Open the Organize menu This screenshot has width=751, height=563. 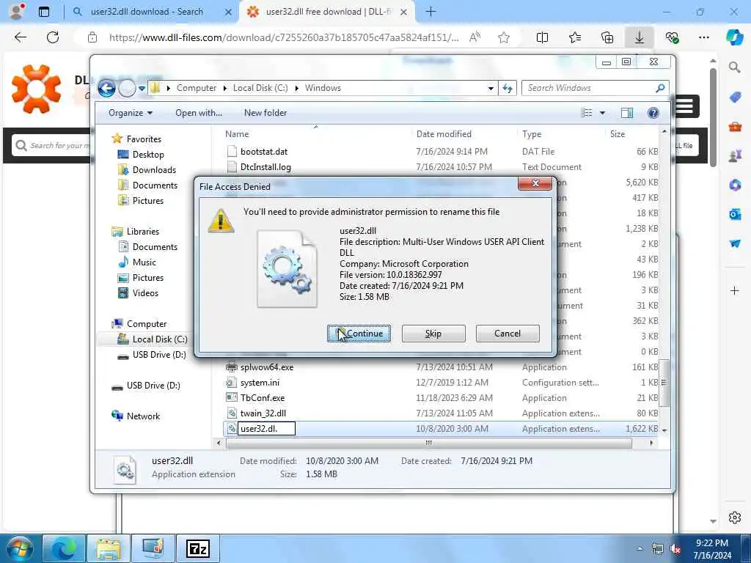131,113
